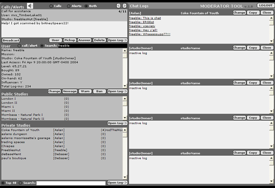Click Private Studios scrollbar up arrow
Image resolution: width=275 pixels, height=188 pixels.
125,130
